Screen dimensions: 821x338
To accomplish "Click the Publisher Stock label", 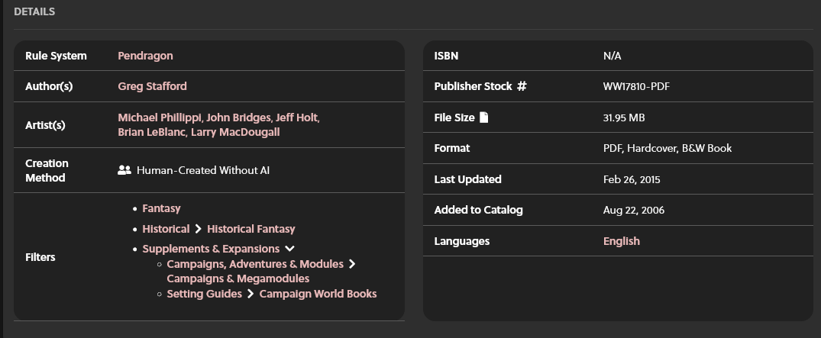I will click(473, 86).
